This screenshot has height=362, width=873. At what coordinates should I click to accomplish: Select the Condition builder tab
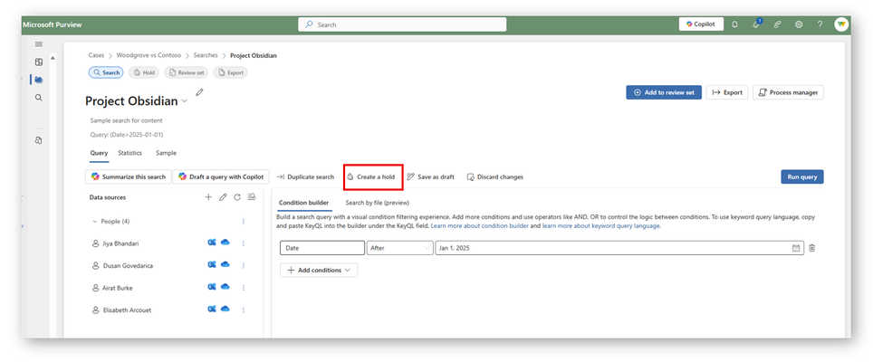pyautogui.click(x=303, y=203)
